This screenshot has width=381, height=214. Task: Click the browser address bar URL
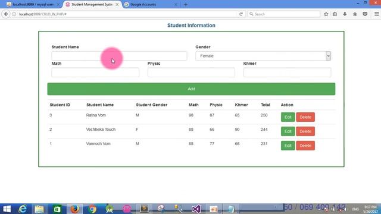(43, 14)
